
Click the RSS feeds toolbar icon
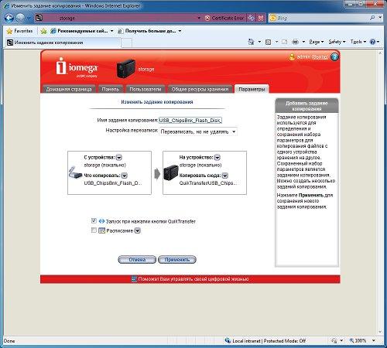click(x=269, y=42)
